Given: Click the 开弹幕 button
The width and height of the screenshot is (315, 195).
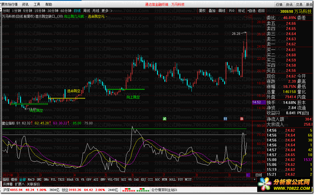Looking at the screenshot, I should pyautogui.click(x=8, y=184).
